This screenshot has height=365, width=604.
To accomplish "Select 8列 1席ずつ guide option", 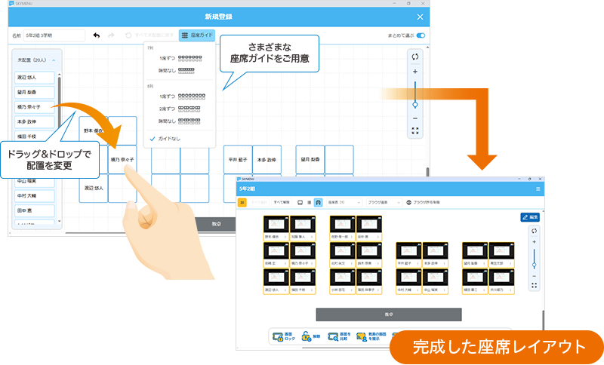I will click(182, 97).
